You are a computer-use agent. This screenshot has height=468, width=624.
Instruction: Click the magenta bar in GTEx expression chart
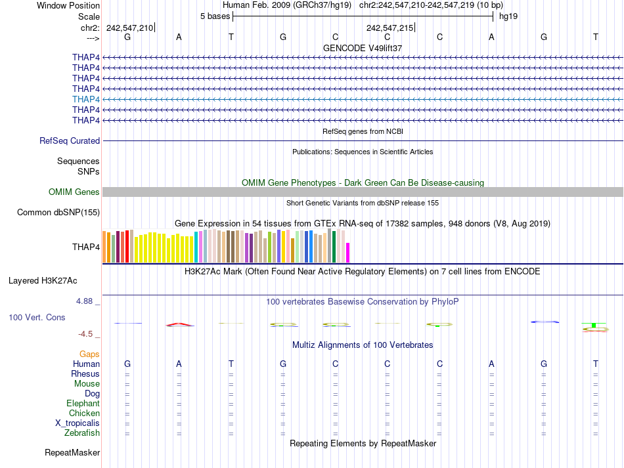[x=347, y=253]
